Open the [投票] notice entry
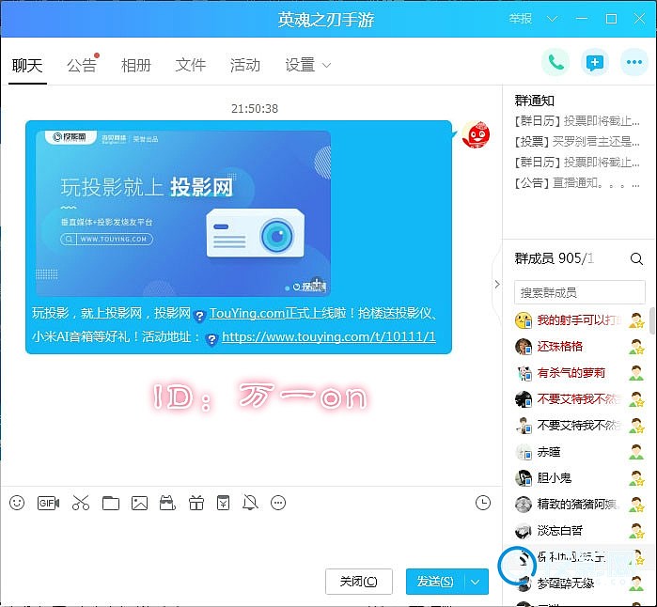Screen dimensions: 657x607 [577, 142]
